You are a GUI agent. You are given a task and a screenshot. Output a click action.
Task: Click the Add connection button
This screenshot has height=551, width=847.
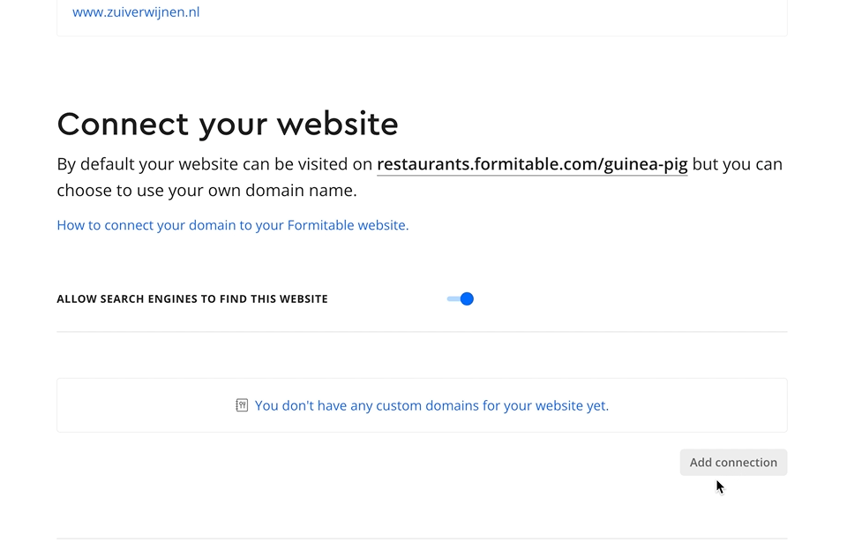[733, 463]
